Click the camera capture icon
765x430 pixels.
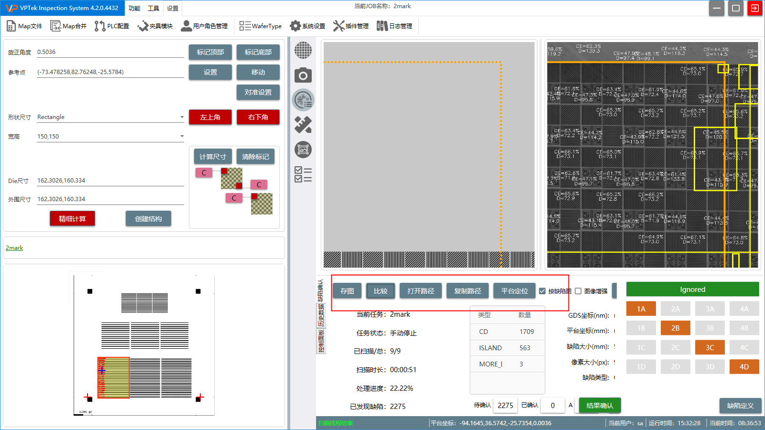point(303,75)
